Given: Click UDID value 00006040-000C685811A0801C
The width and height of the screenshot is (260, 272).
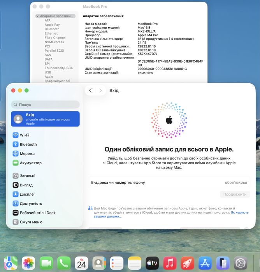Looking at the screenshot, I should tap(162, 69).
